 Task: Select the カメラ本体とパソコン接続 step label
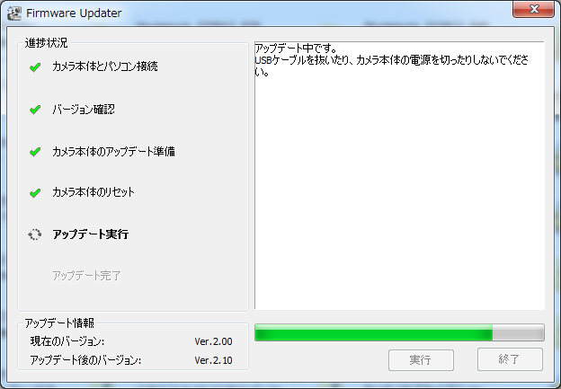click(105, 66)
